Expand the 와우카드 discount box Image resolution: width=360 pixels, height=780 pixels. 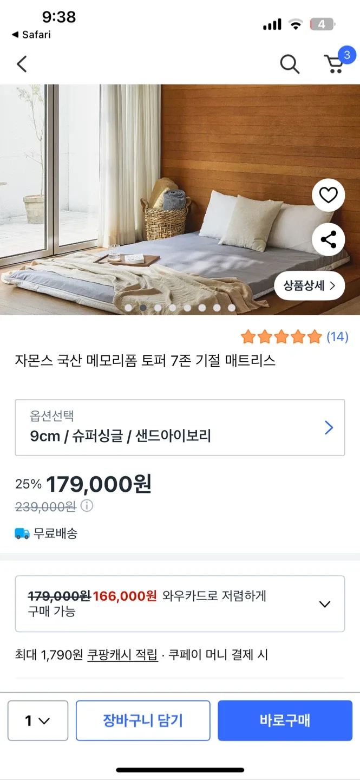pos(325,604)
